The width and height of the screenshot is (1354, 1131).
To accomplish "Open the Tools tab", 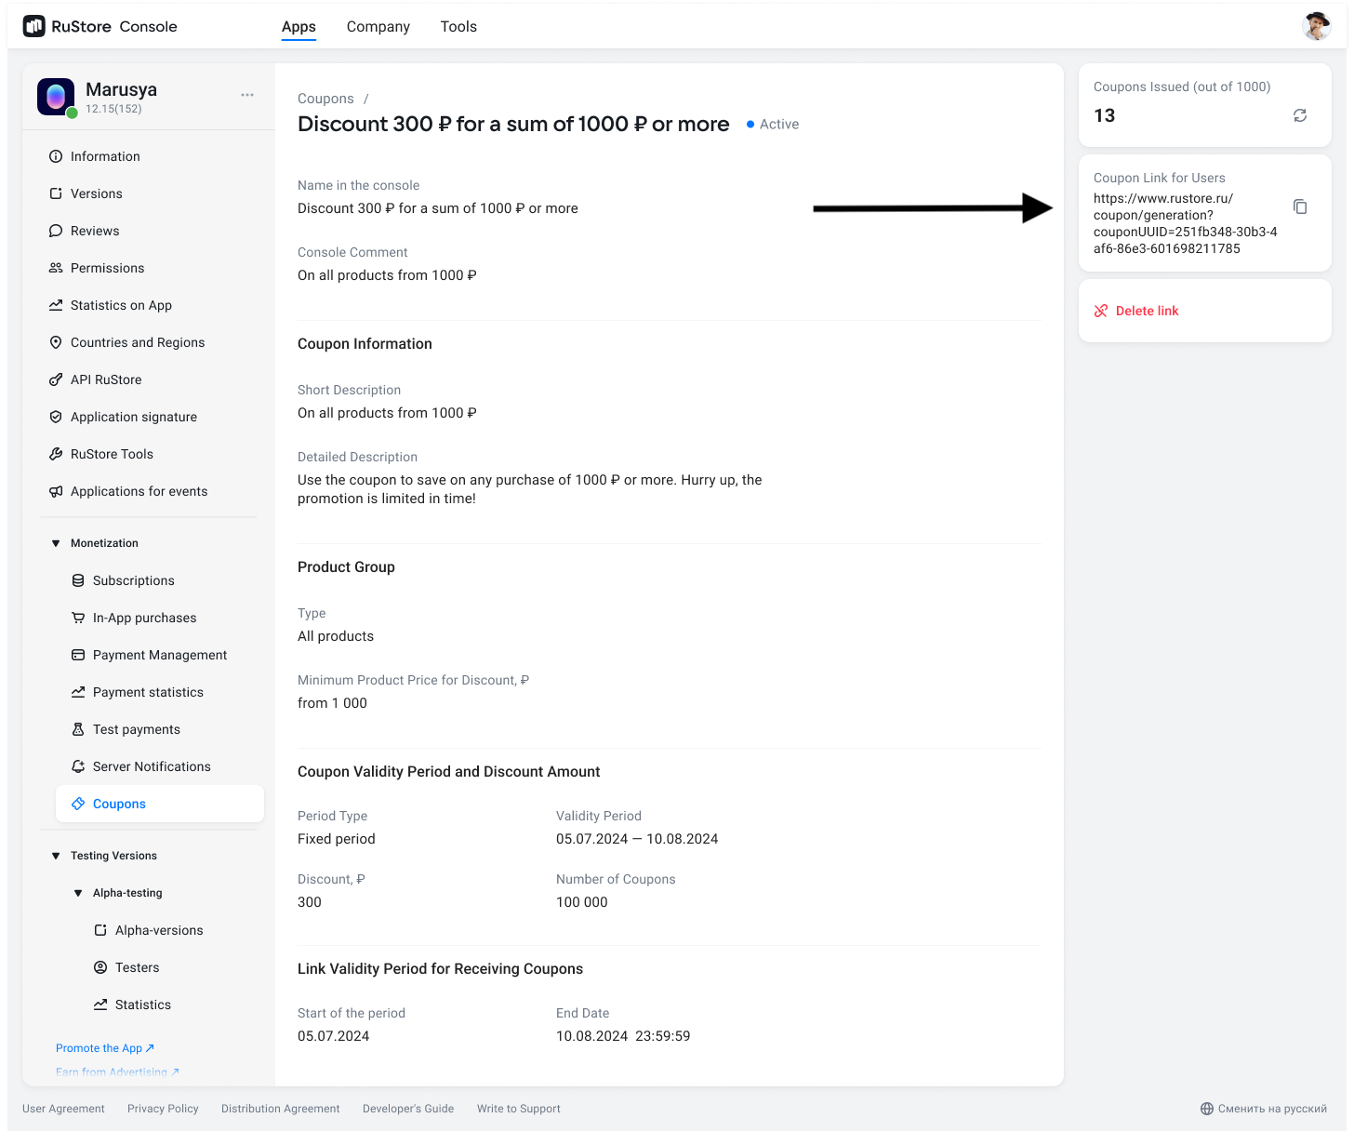I will tap(458, 26).
